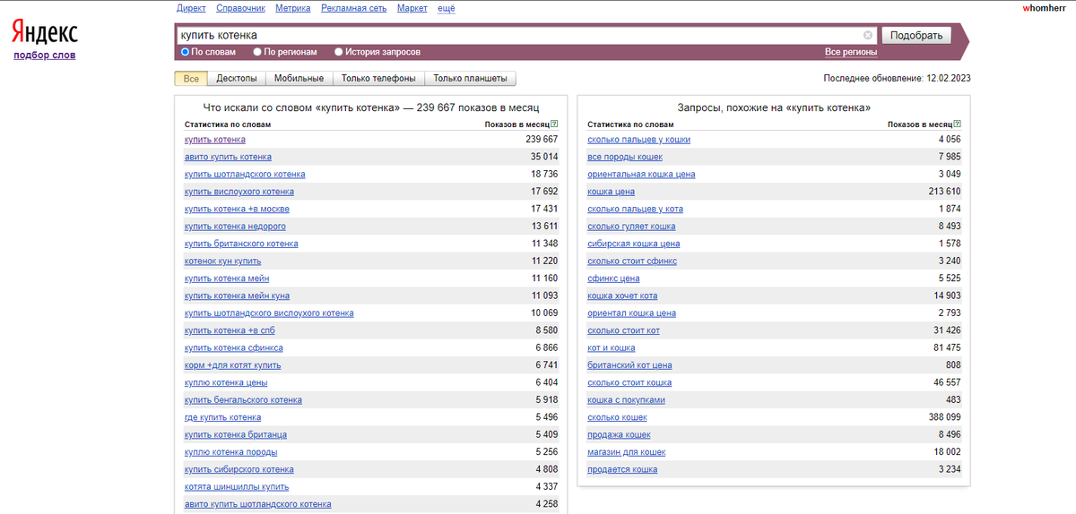Viewport: 1076px width, 514px height.
Task: Open the 'кот и кошка' link
Action: point(612,347)
